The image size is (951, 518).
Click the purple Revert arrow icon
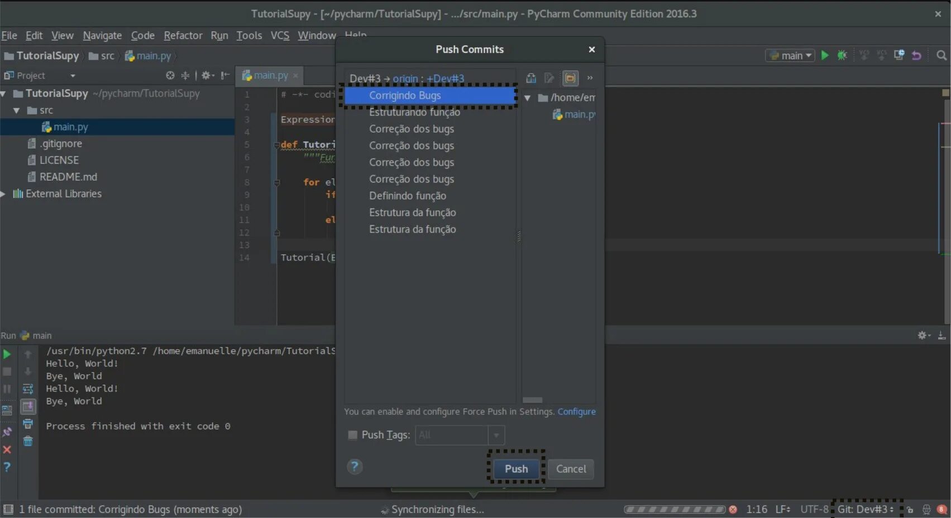click(x=916, y=55)
